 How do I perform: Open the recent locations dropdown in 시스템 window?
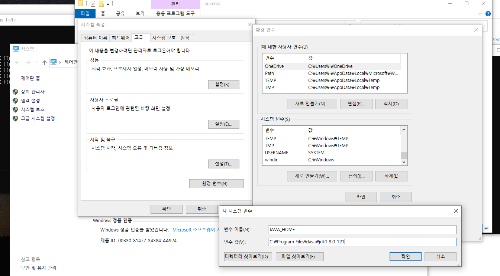(37, 63)
